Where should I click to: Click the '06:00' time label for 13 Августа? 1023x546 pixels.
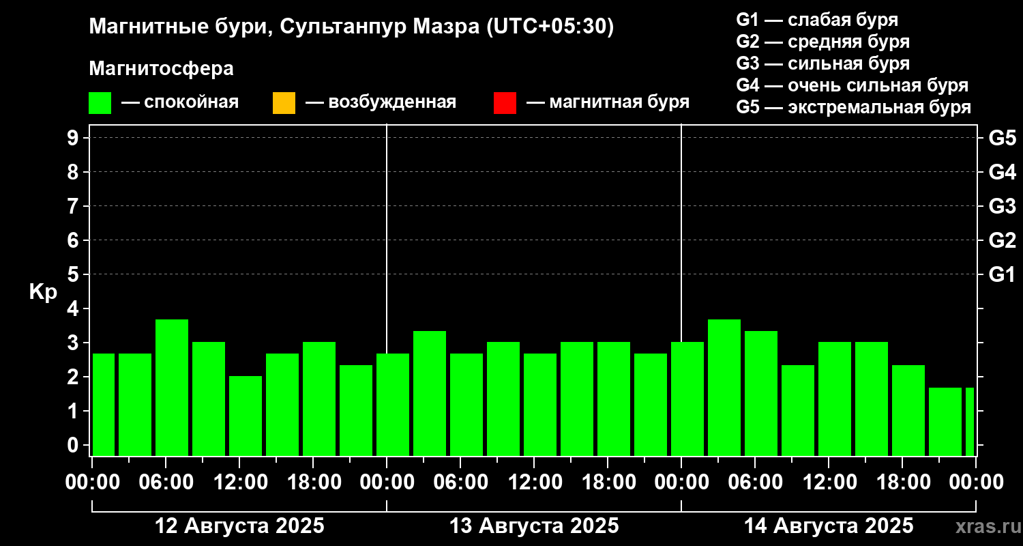[x=460, y=482]
